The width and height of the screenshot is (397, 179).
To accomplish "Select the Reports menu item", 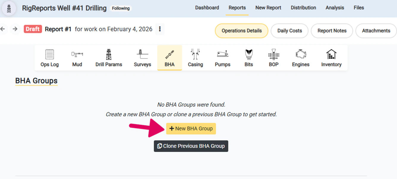I will (x=237, y=8).
